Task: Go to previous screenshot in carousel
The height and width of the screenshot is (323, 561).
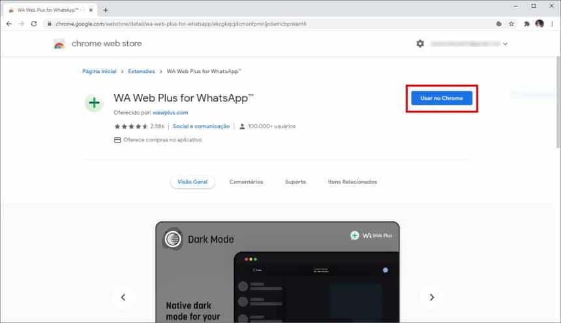Action: (123, 297)
